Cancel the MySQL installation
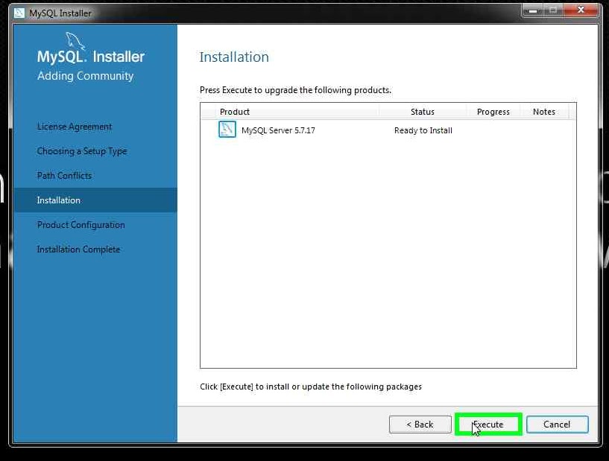Viewport: 609px width, 461px height. pyautogui.click(x=558, y=425)
